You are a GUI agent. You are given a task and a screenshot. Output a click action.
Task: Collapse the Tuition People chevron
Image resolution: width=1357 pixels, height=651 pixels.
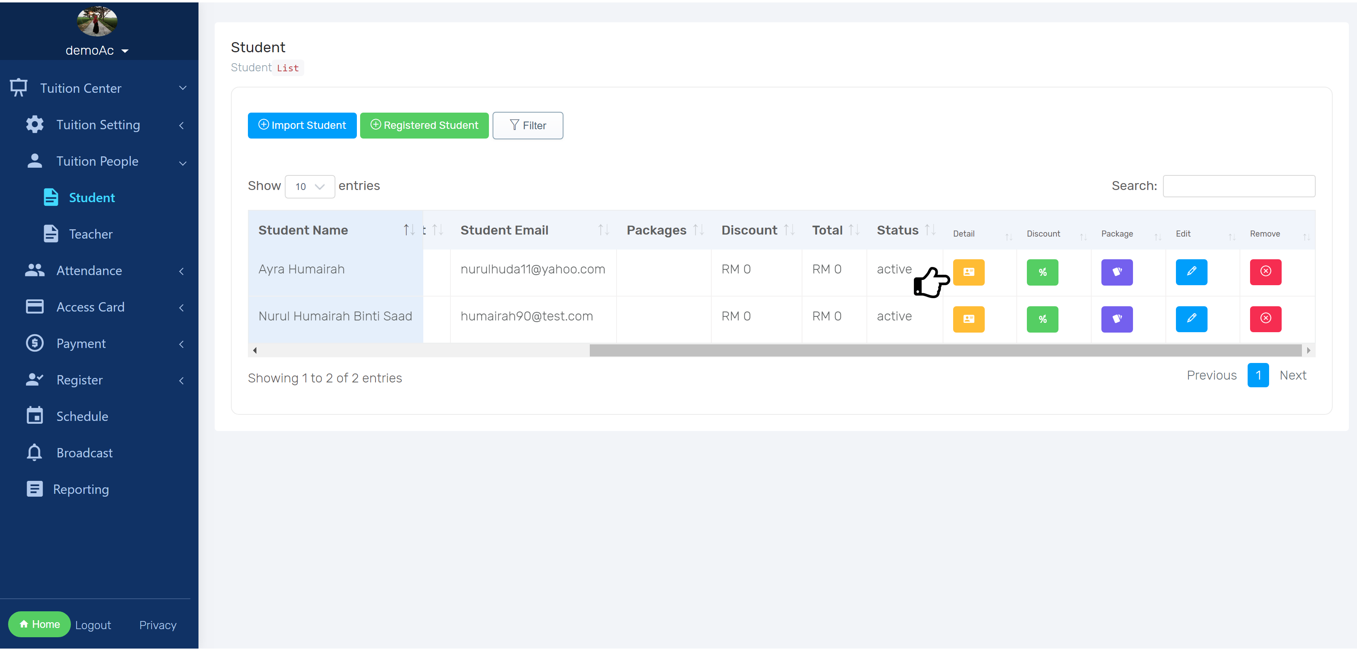[183, 163]
